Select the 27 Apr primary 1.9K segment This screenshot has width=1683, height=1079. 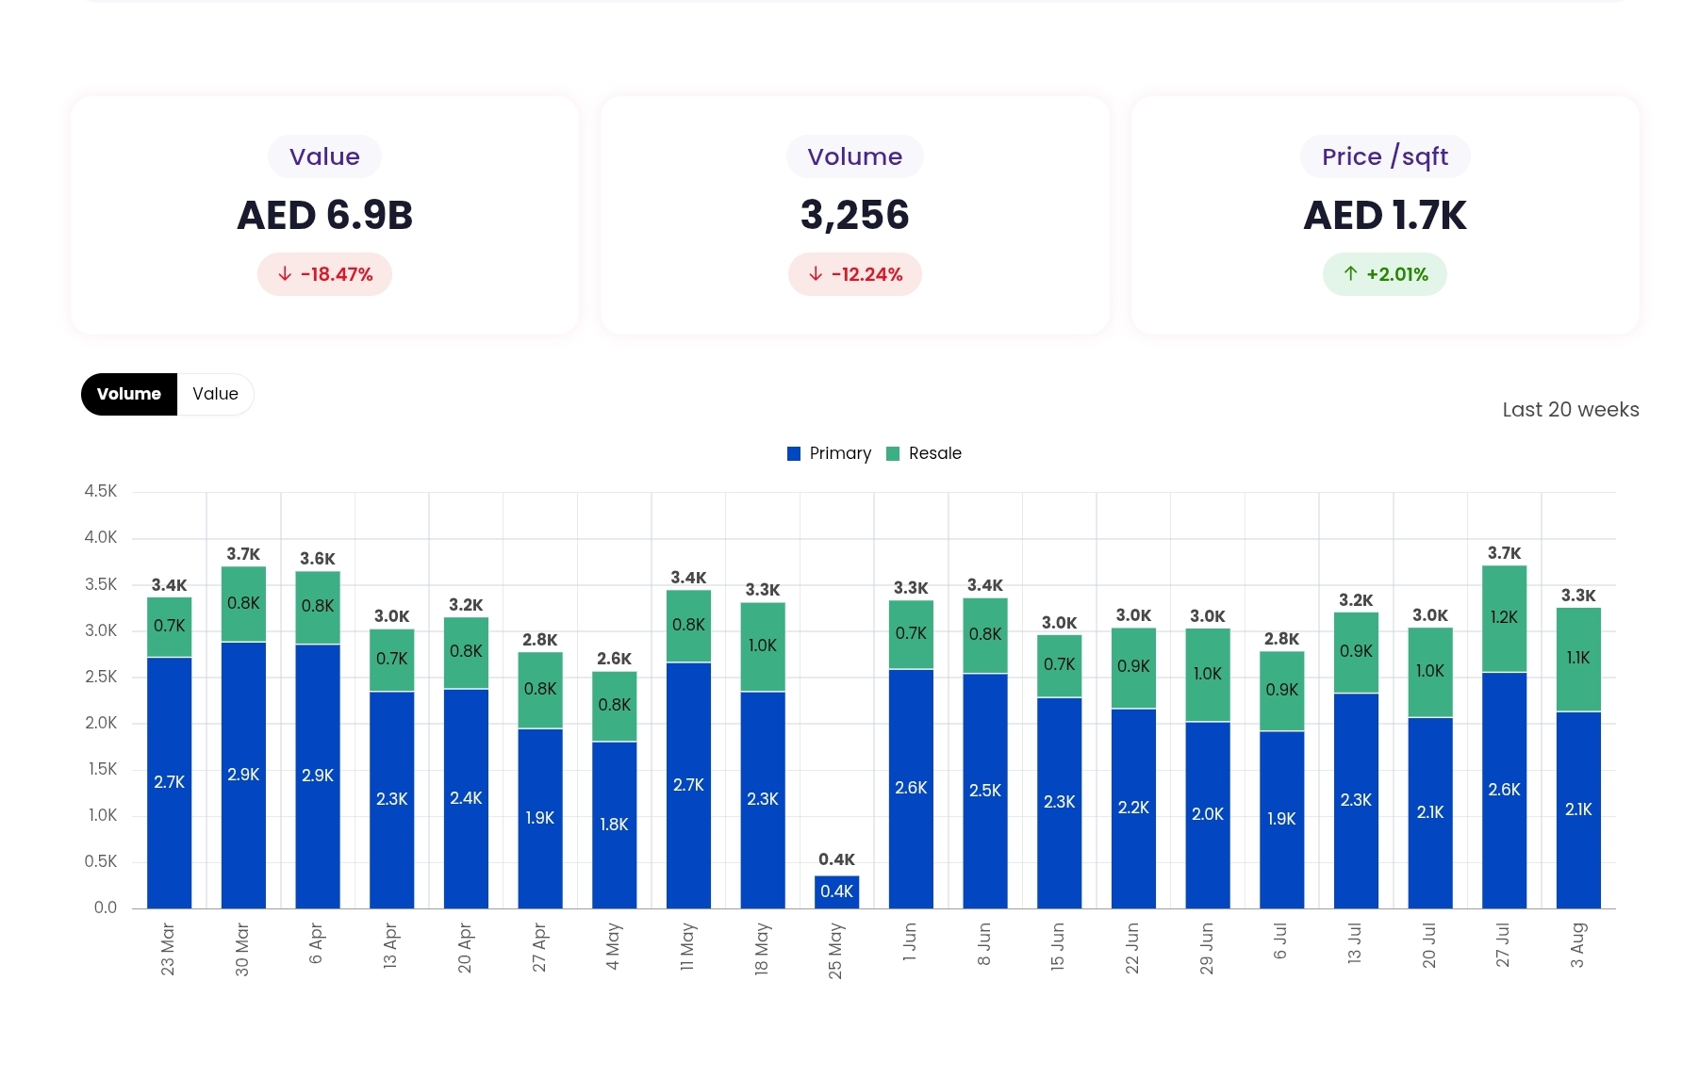point(540,819)
